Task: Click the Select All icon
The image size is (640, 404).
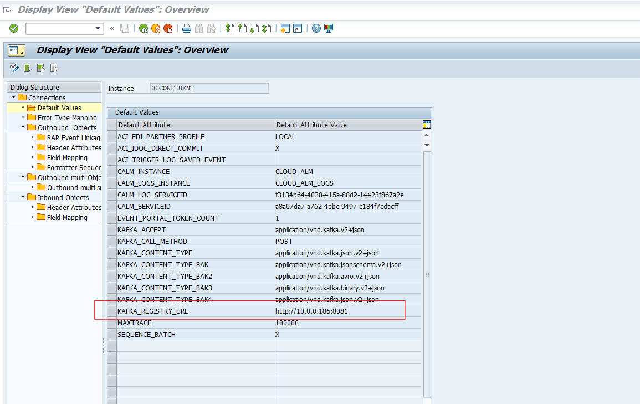Action: tap(28, 68)
